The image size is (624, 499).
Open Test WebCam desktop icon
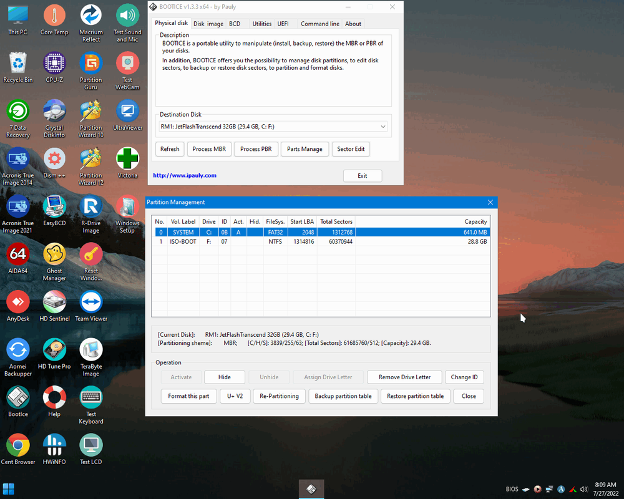127,71
